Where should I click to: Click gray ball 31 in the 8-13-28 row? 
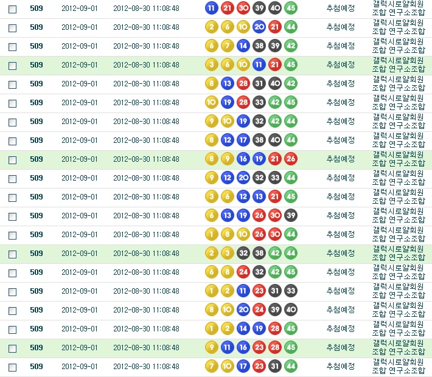[x=259, y=83]
